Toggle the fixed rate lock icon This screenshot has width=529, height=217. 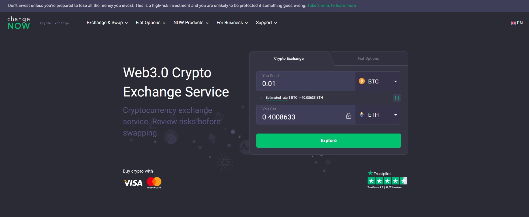[x=349, y=116]
